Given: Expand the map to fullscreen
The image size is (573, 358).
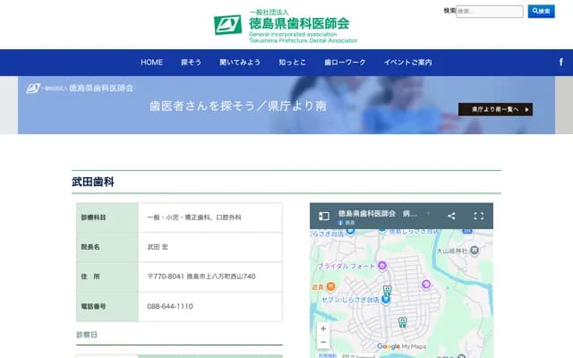Looking at the screenshot, I should [478, 216].
